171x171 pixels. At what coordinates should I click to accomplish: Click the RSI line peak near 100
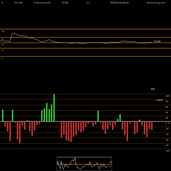pos(12,34)
